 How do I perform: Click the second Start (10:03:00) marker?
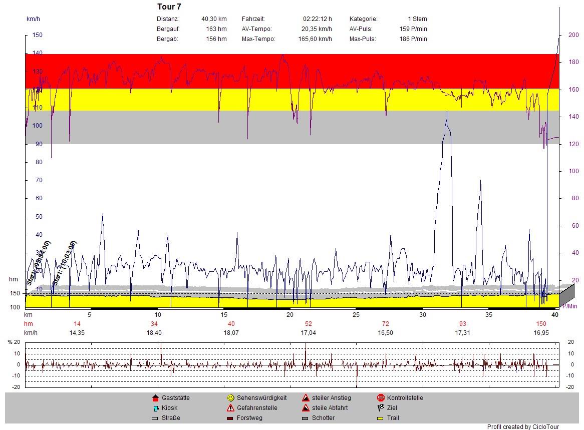65,263
